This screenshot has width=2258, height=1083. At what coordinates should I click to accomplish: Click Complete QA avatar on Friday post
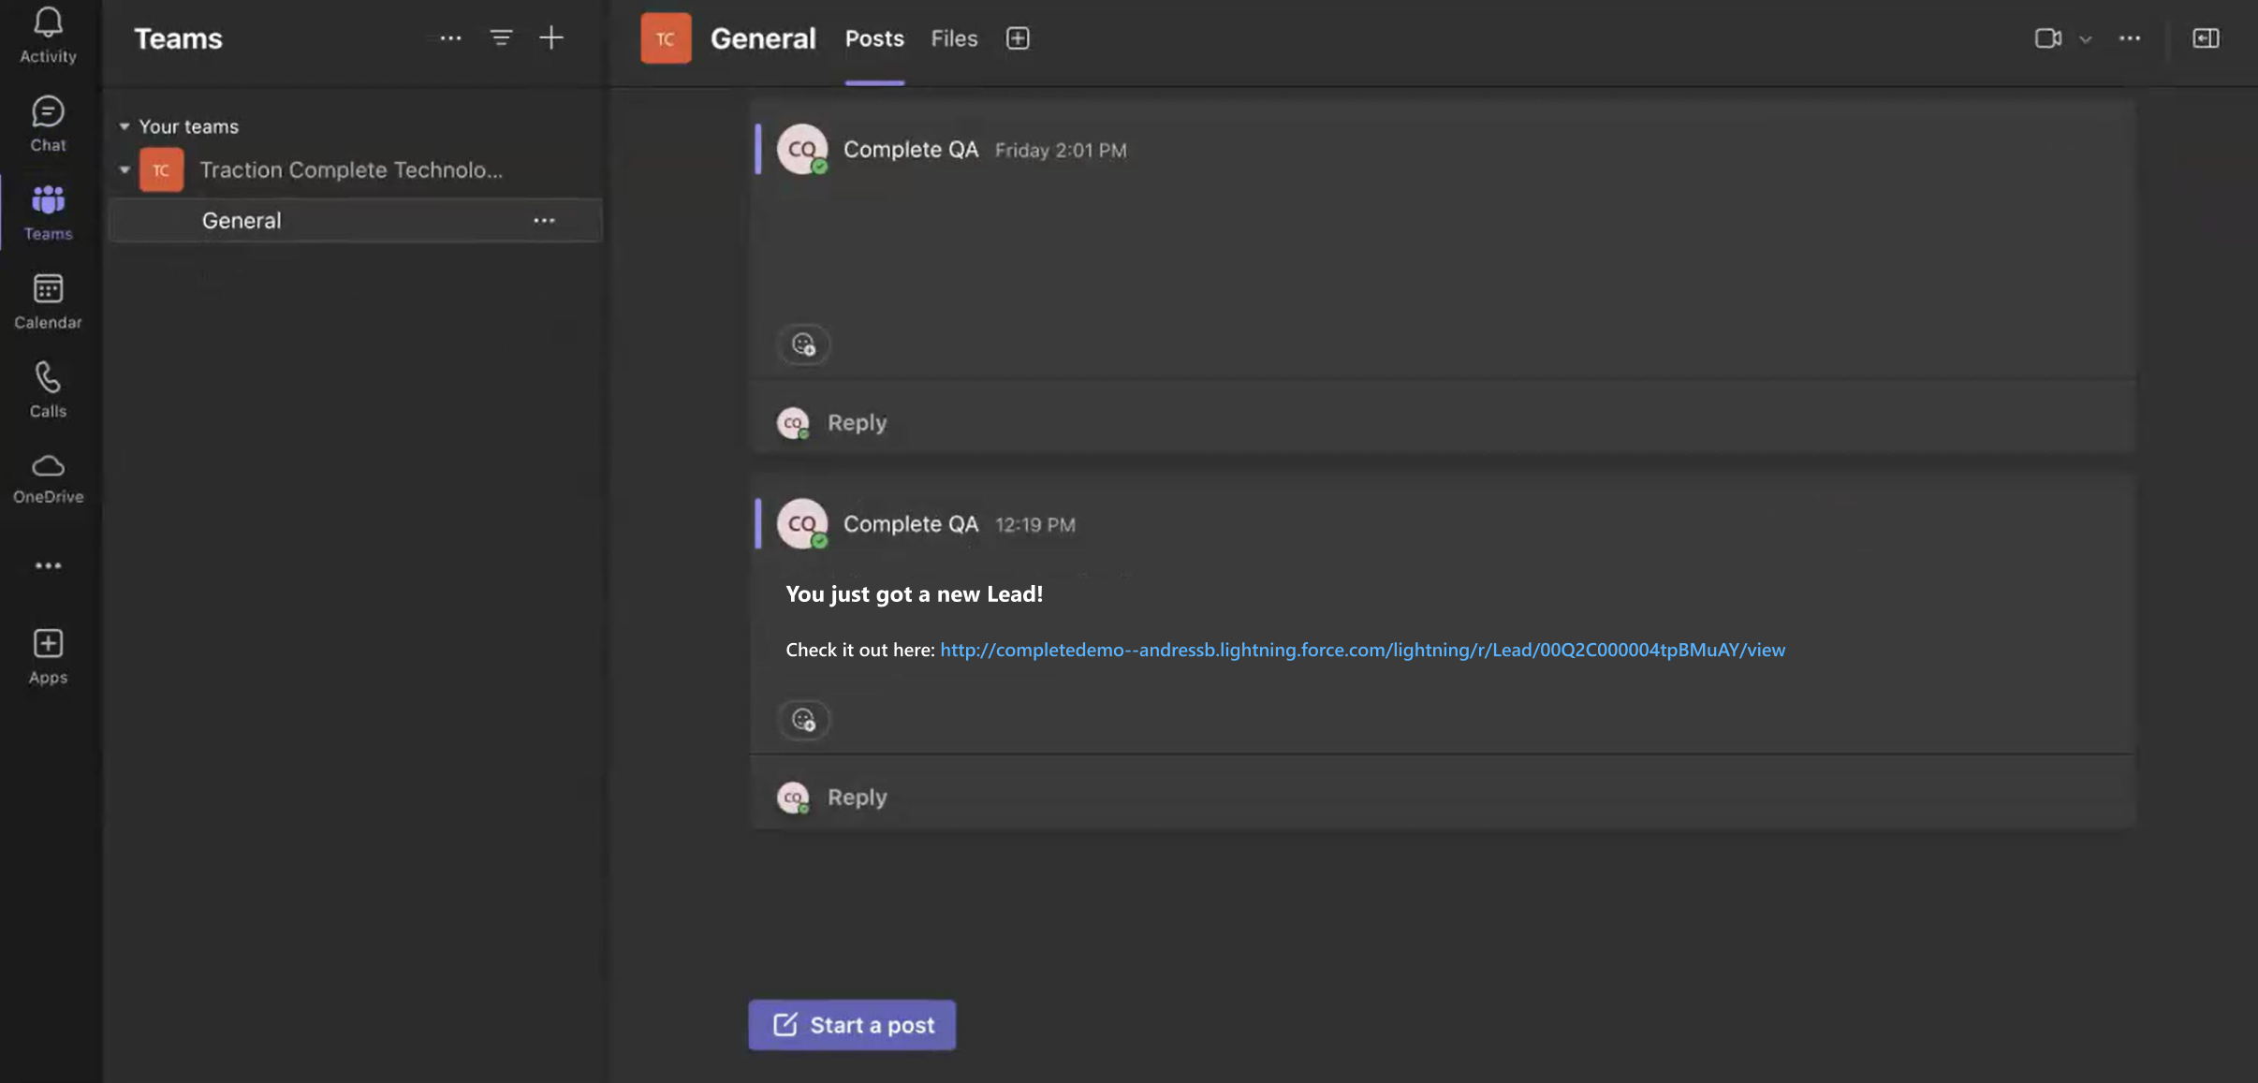pos(802,149)
